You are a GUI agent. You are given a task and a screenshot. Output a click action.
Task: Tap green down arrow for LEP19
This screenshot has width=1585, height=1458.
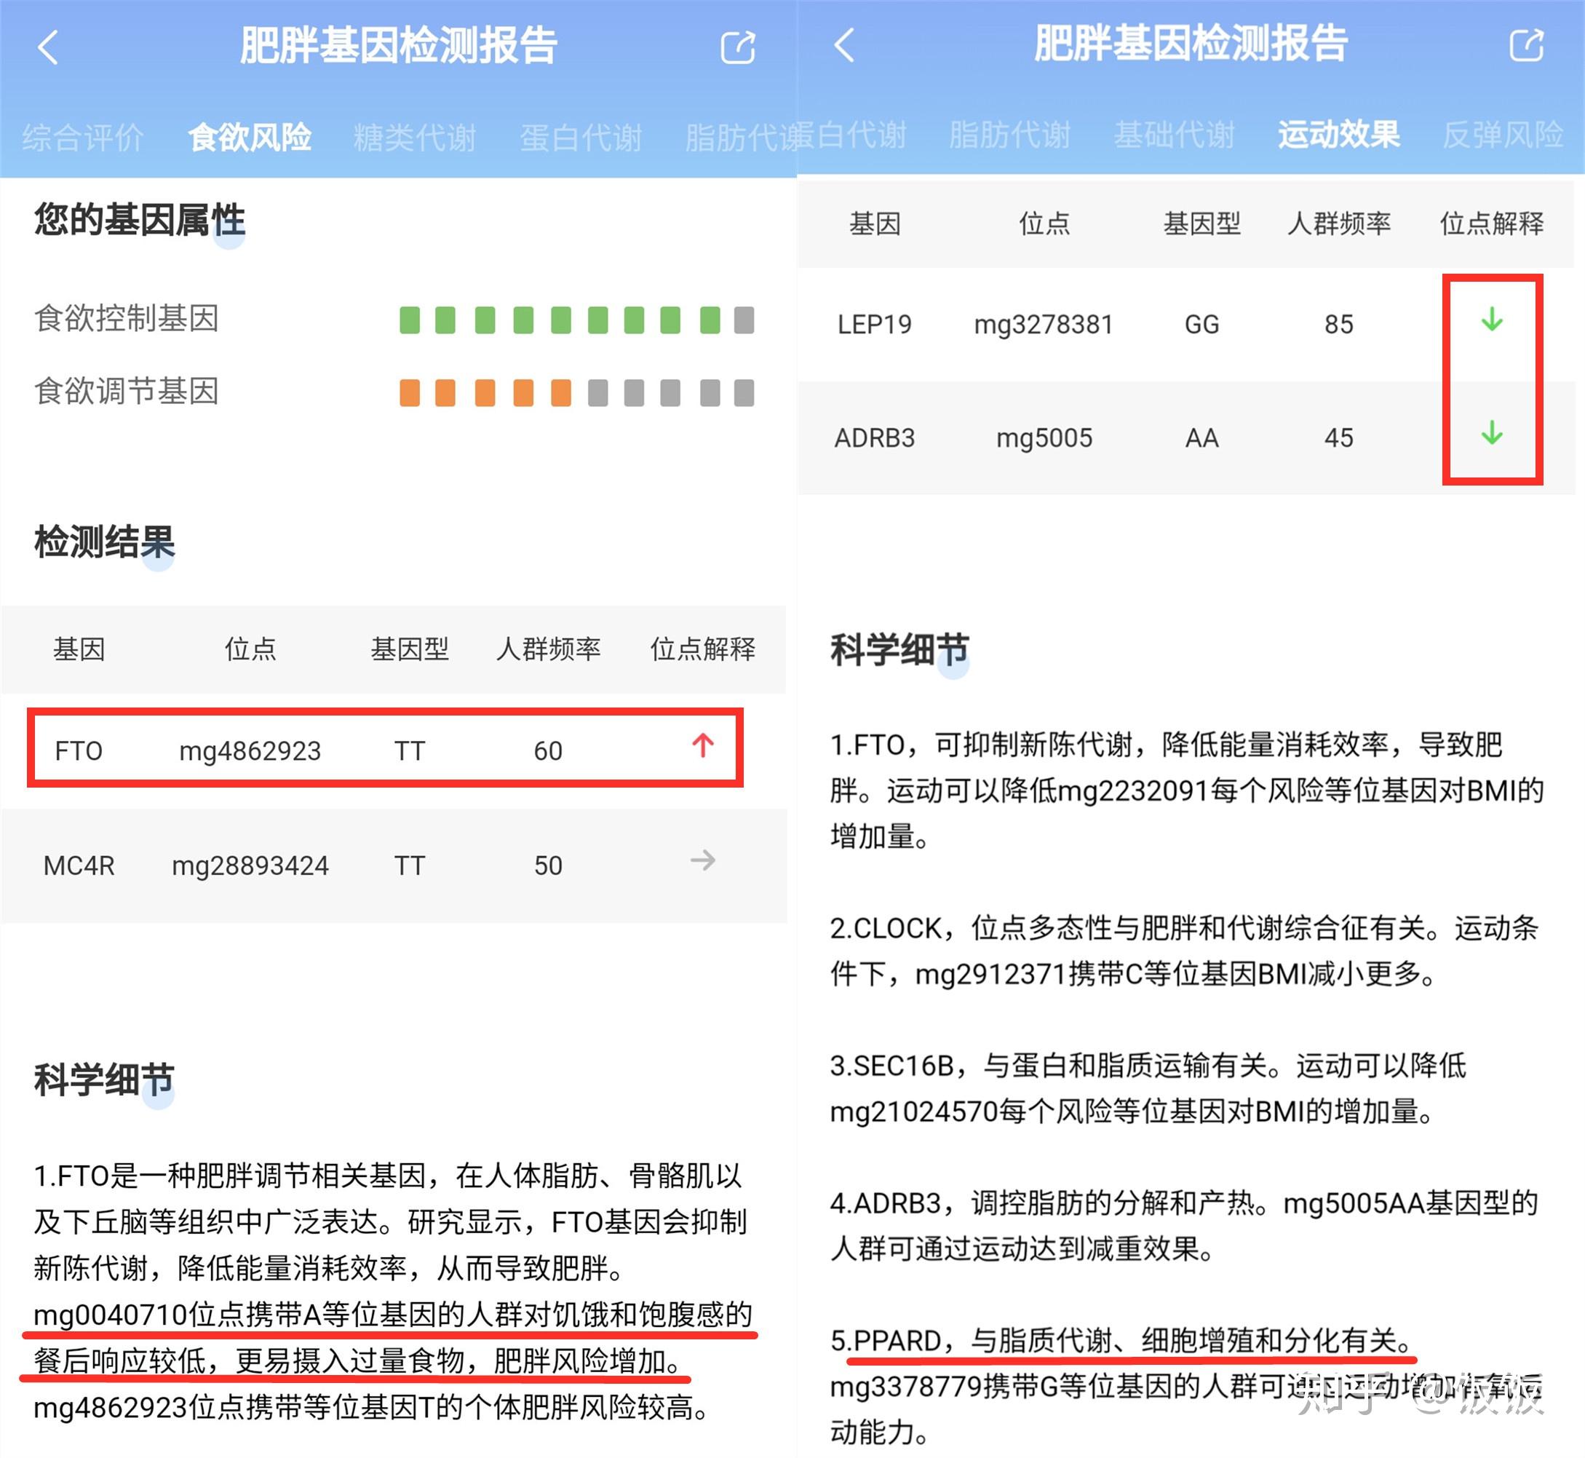(1491, 320)
